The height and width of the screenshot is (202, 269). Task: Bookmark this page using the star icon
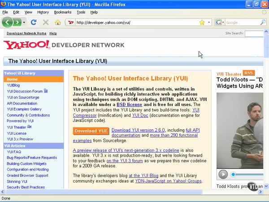[x=202, y=22]
